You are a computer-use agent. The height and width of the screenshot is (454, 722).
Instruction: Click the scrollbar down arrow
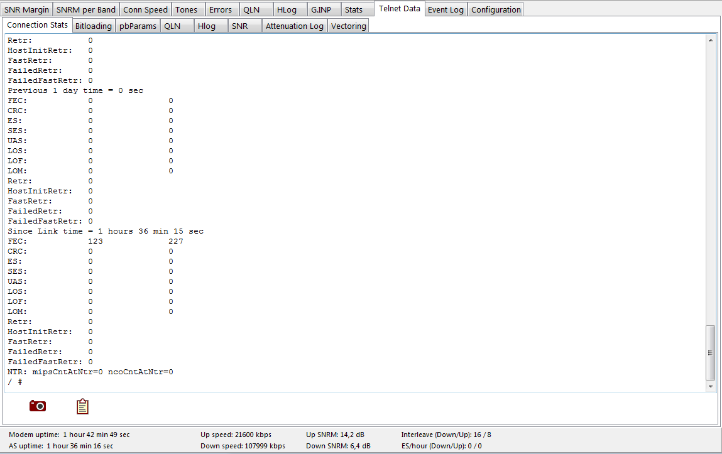point(711,386)
